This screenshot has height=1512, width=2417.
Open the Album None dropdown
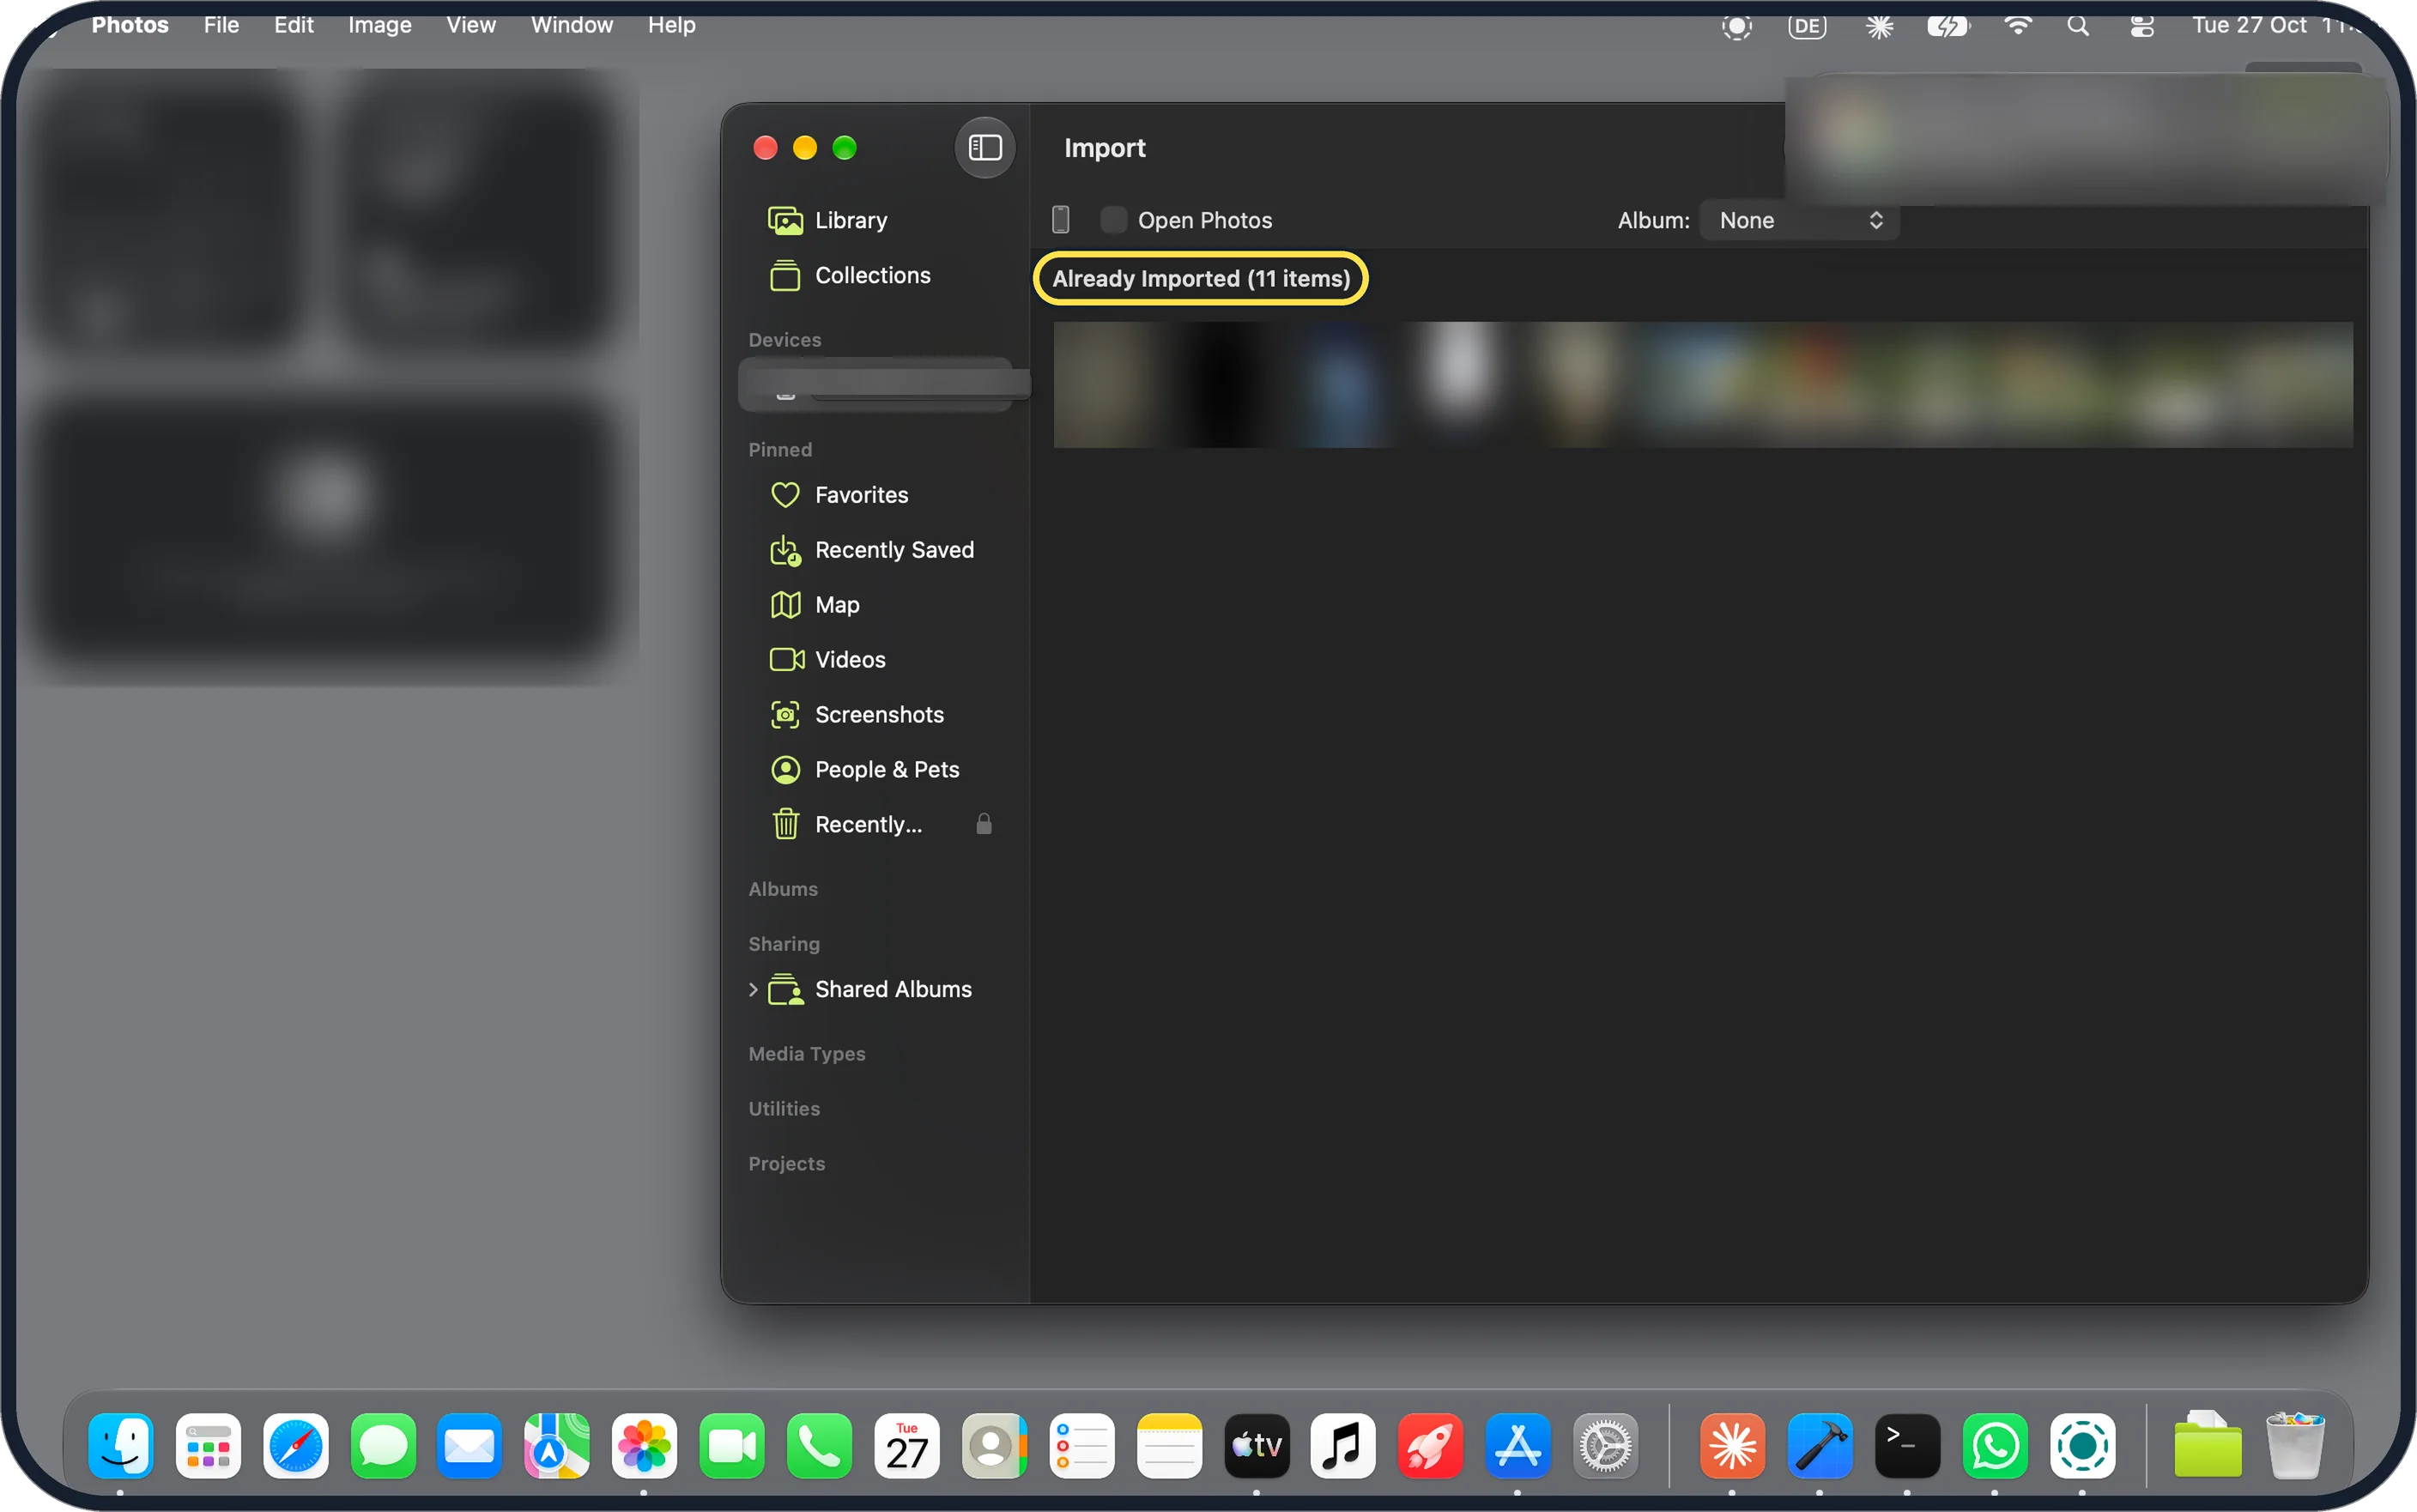[x=1798, y=220]
